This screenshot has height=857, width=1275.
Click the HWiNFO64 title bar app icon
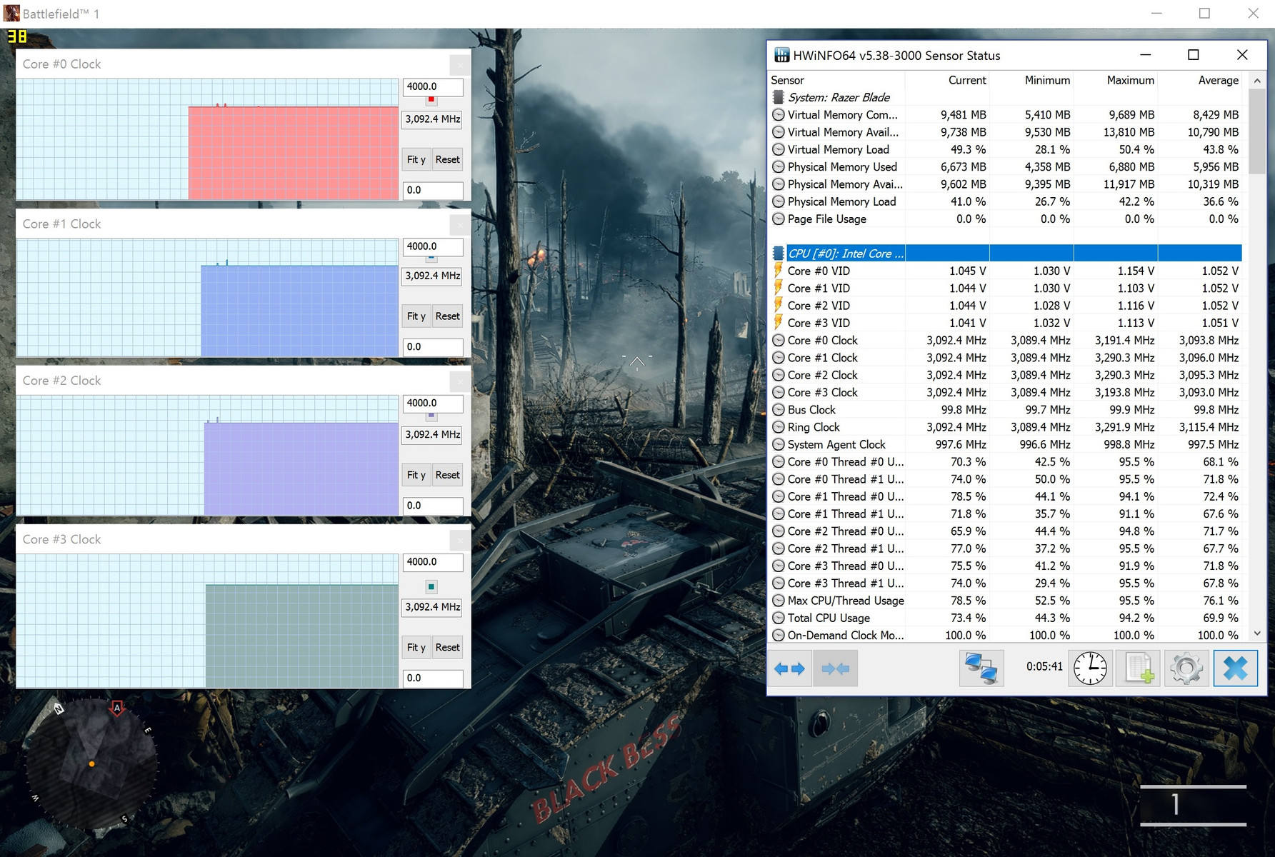tap(782, 55)
